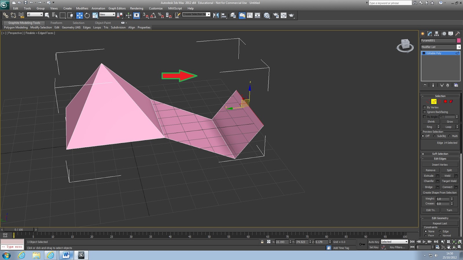Click the pink object color swatch

(459, 40)
